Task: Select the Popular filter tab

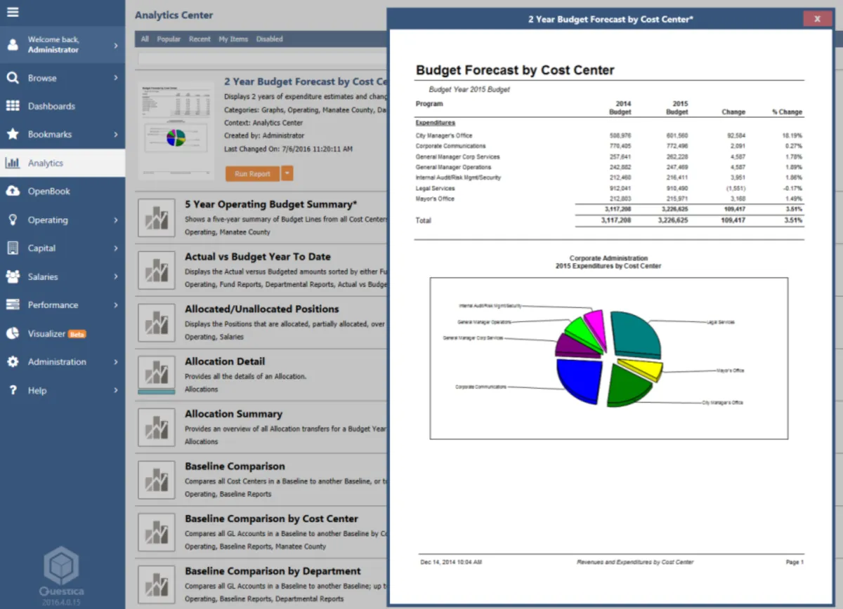Action: (169, 39)
